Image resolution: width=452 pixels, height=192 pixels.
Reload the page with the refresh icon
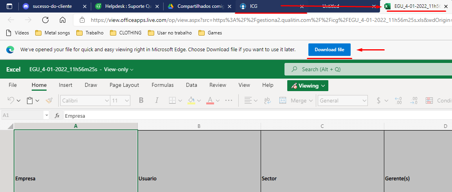(x=45, y=20)
